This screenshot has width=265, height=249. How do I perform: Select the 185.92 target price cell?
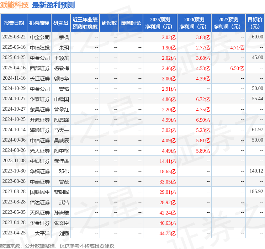coord(256,192)
